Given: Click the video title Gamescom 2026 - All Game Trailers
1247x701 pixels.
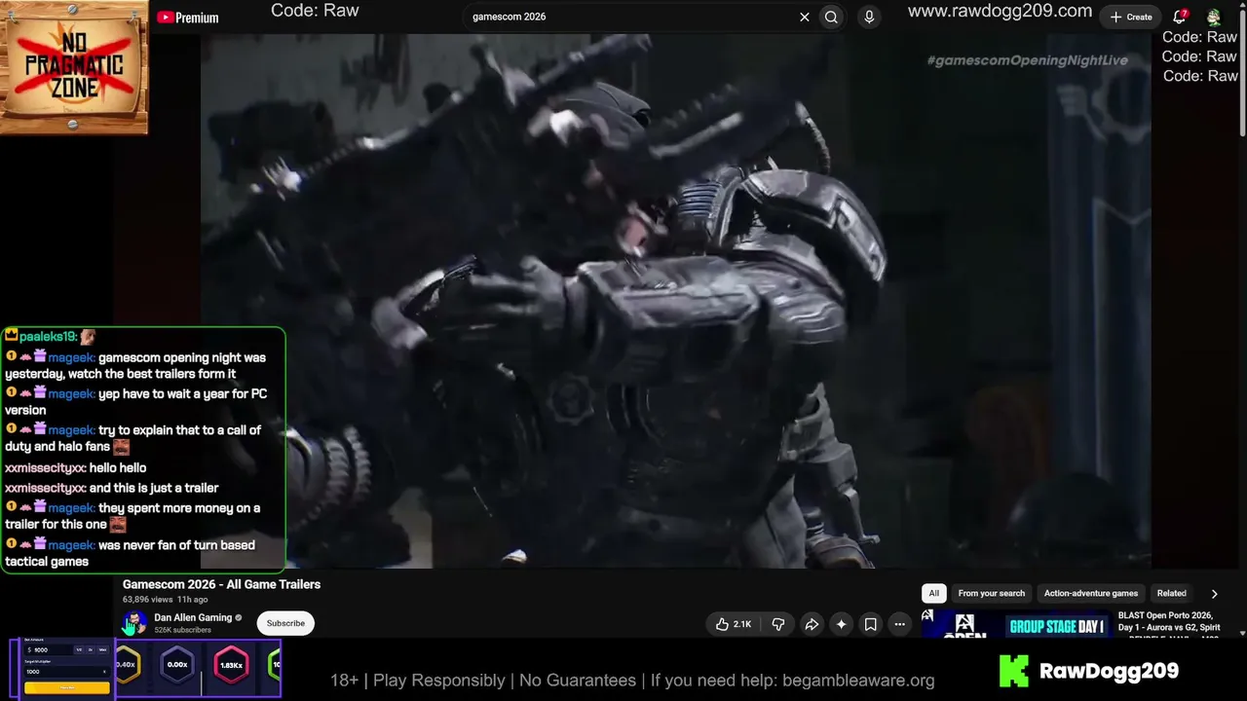Looking at the screenshot, I should 221,584.
